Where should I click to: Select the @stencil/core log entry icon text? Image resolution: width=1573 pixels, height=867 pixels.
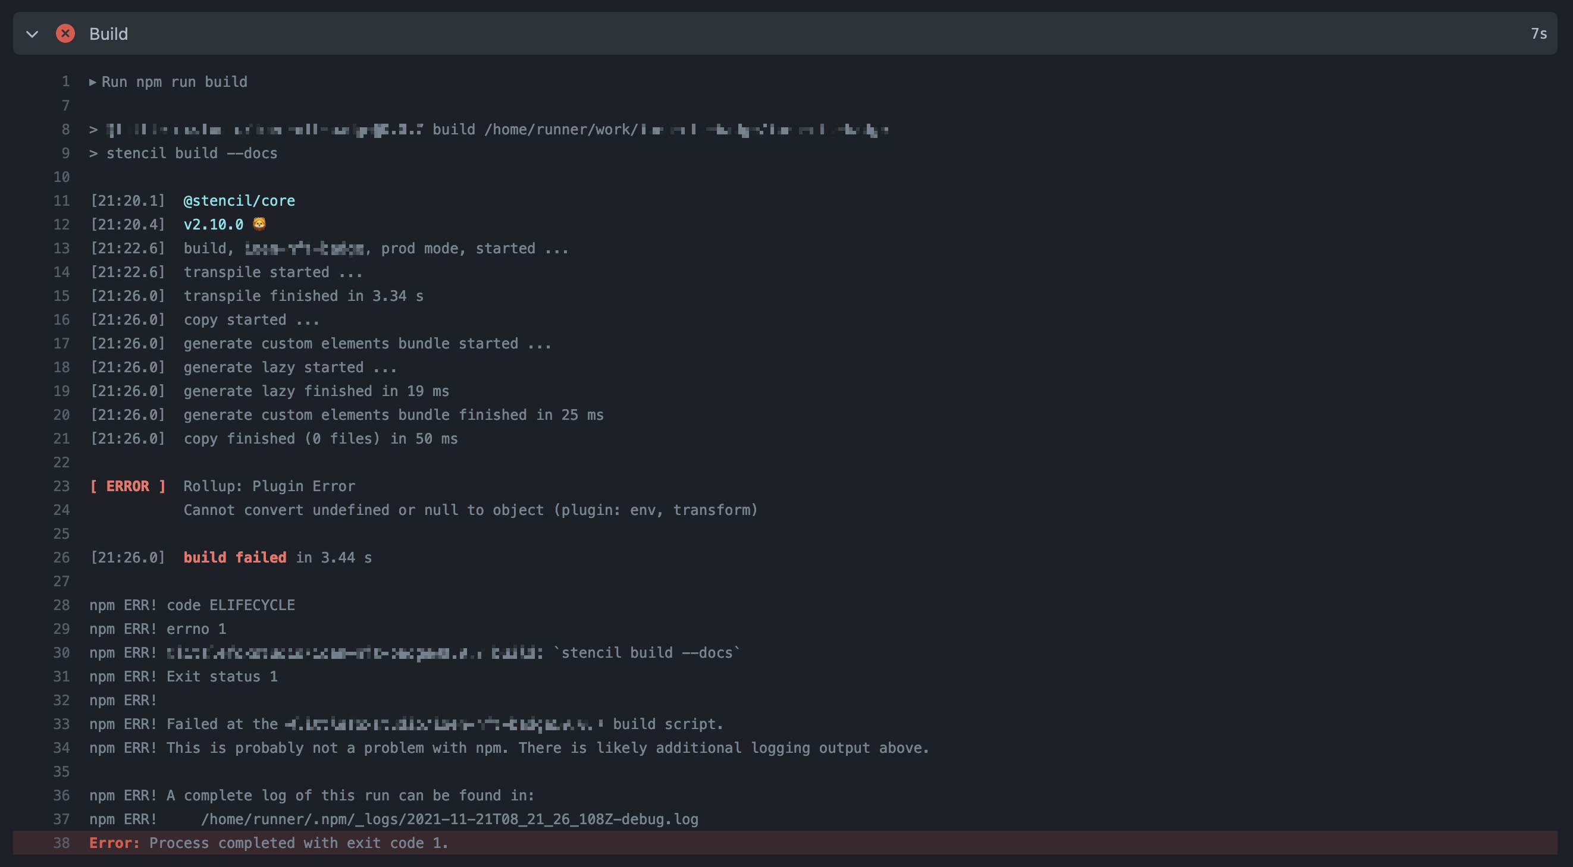tap(239, 200)
